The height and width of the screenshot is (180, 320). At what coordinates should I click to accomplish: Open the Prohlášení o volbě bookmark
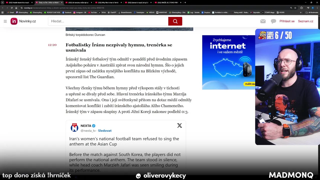coord(220,12)
